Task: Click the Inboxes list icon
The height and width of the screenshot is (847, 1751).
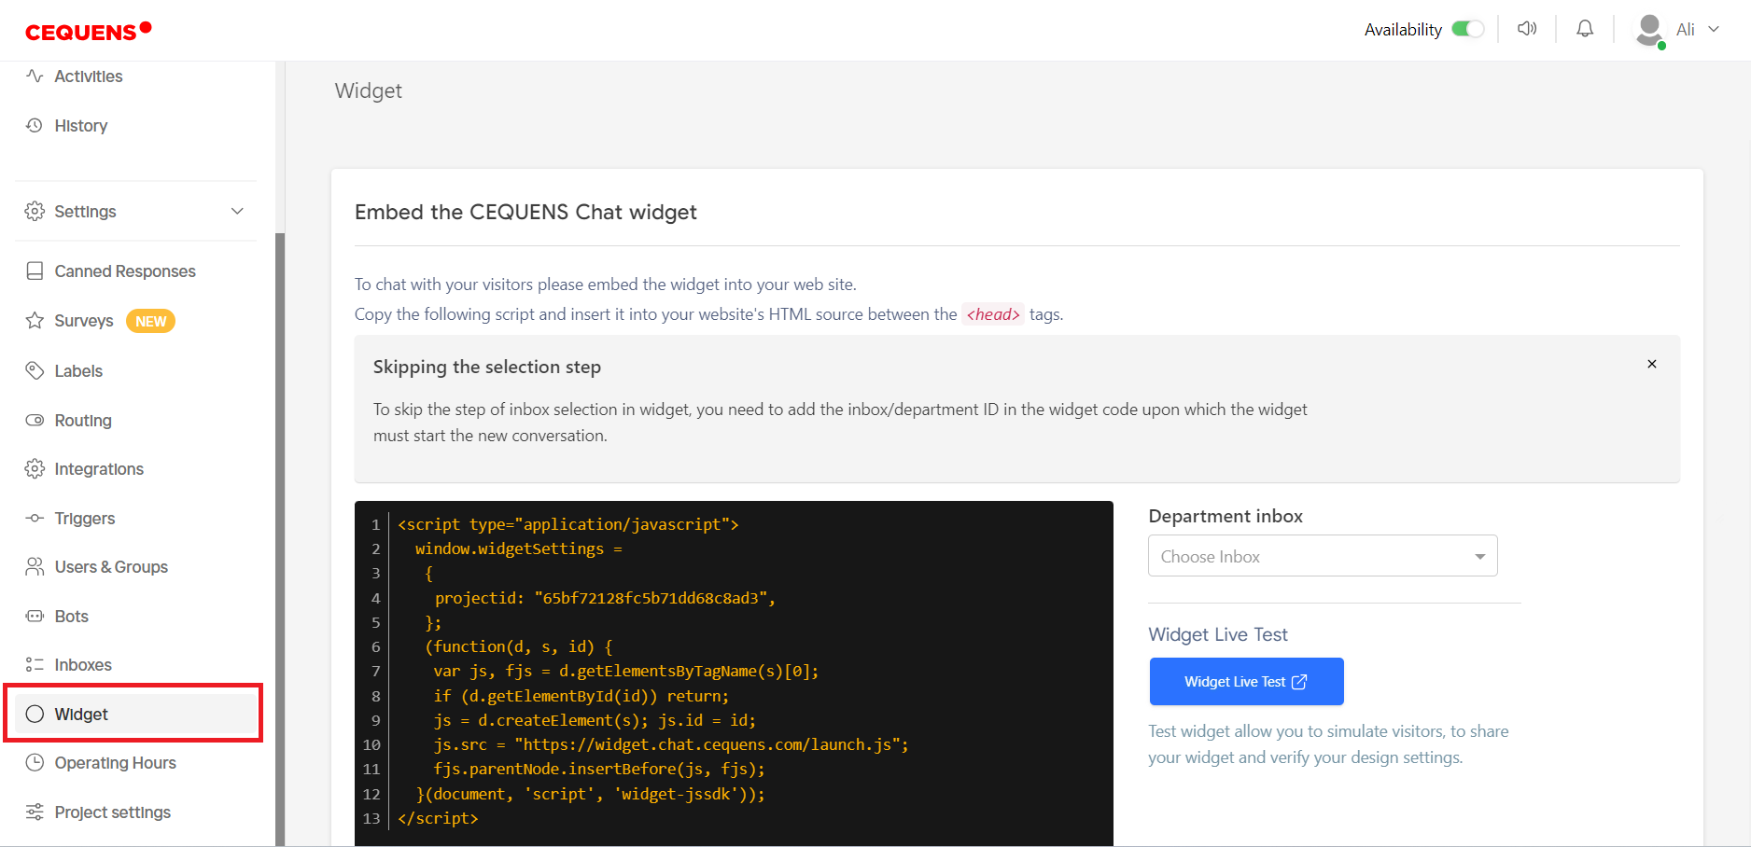Action: tap(35, 664)
